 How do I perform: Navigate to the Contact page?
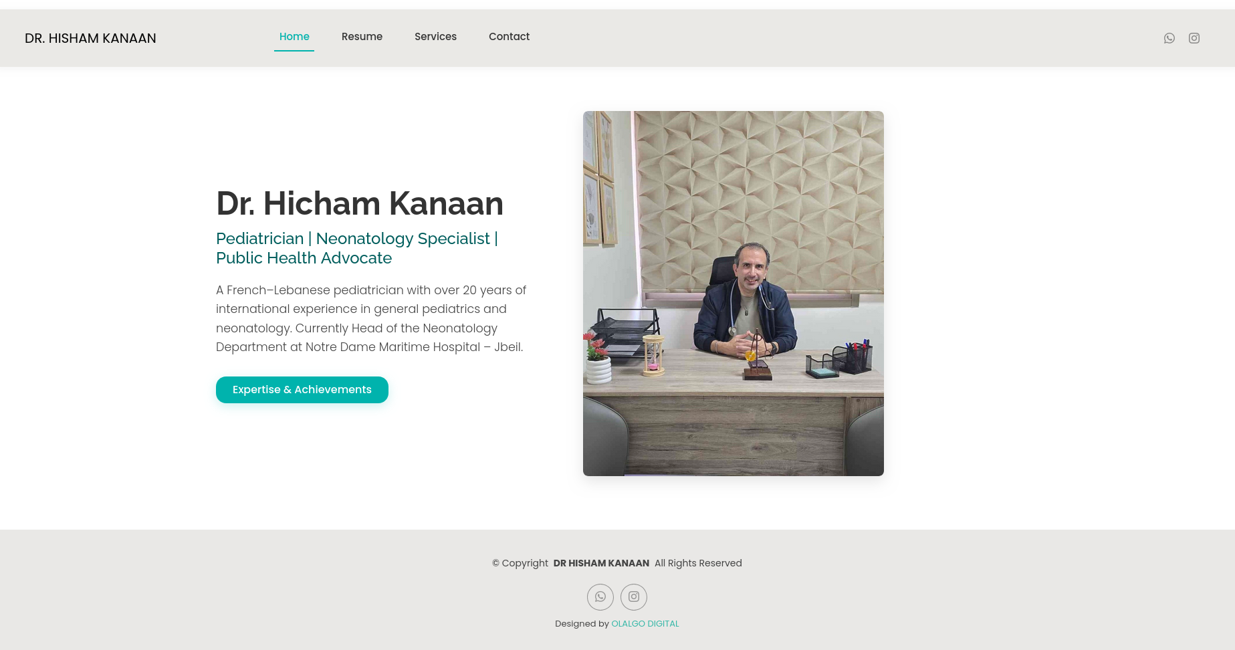[x=509, y=37]
